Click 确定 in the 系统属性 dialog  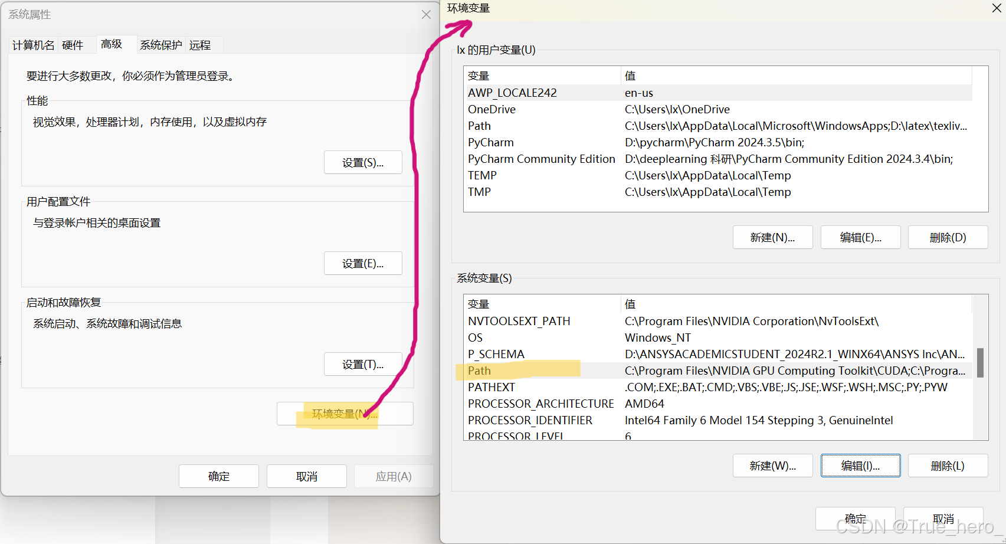pyautogui.click(x=218, y=476)
